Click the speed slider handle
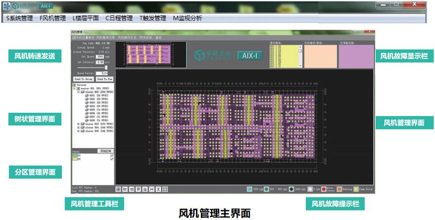 [x=106, y=67]
